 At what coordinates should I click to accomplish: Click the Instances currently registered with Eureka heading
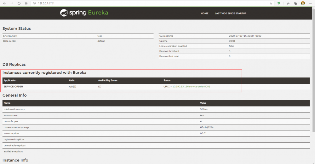click(44, 73)
